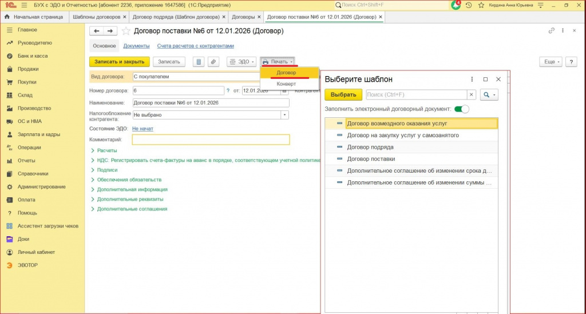Open the Производство sidebar section
Screen dimensions: 586x314
(34, 108)
